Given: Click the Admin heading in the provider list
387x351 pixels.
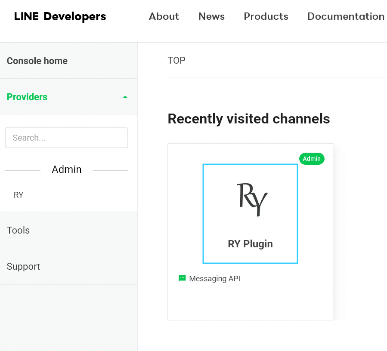Looking at the screenshot, I should 66,169.
